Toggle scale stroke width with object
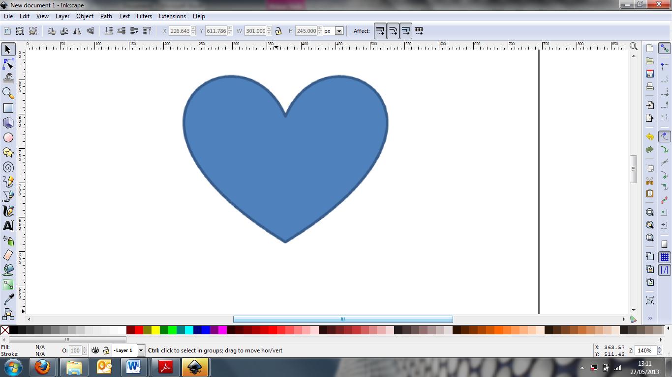672x377 pixels. (x=380, y=31)
